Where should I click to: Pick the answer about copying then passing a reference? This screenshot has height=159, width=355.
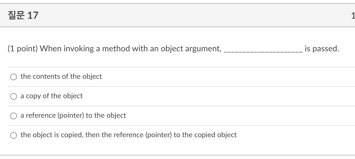(x=14, y=135)
